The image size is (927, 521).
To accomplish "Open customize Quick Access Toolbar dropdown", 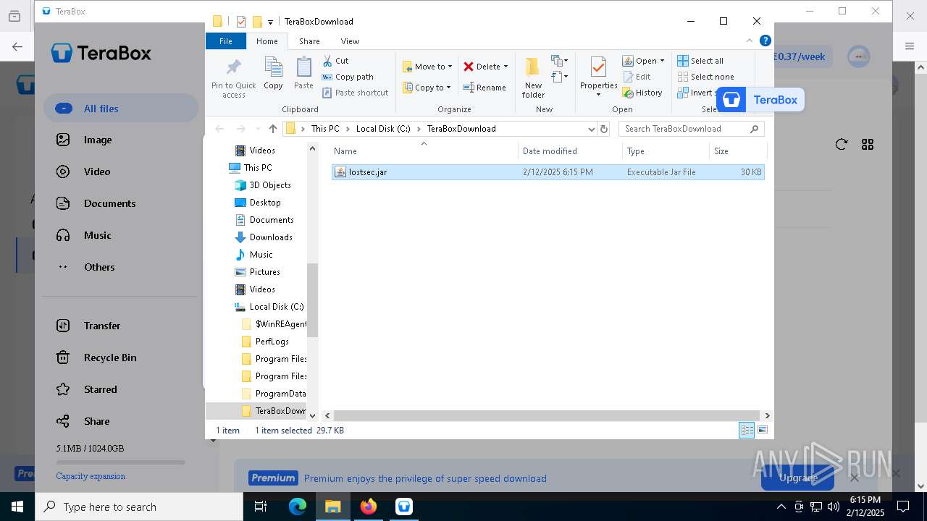I will point(270,22).
